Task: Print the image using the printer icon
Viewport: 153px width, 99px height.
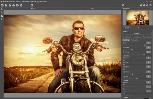Action: [x=14, y=5]
